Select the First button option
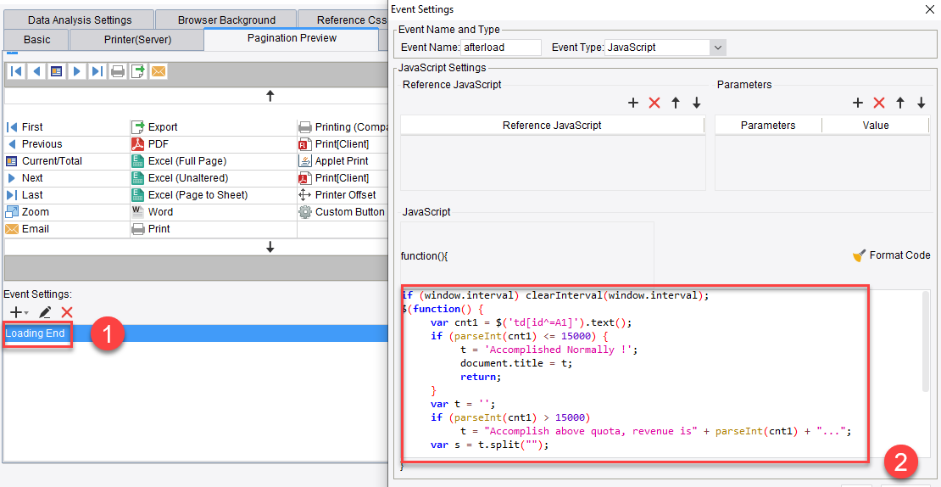This screenshot has height=487, width=941. pos(25,127)
